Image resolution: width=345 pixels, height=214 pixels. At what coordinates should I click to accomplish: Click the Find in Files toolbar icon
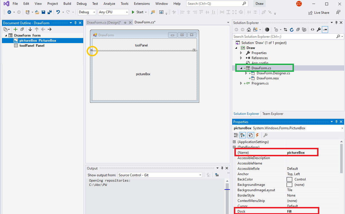[153, 12]
